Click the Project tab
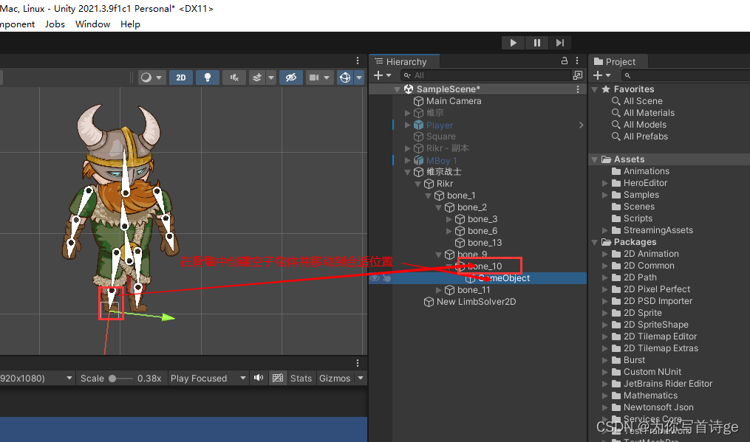750x442 pixels. point(619,62)
